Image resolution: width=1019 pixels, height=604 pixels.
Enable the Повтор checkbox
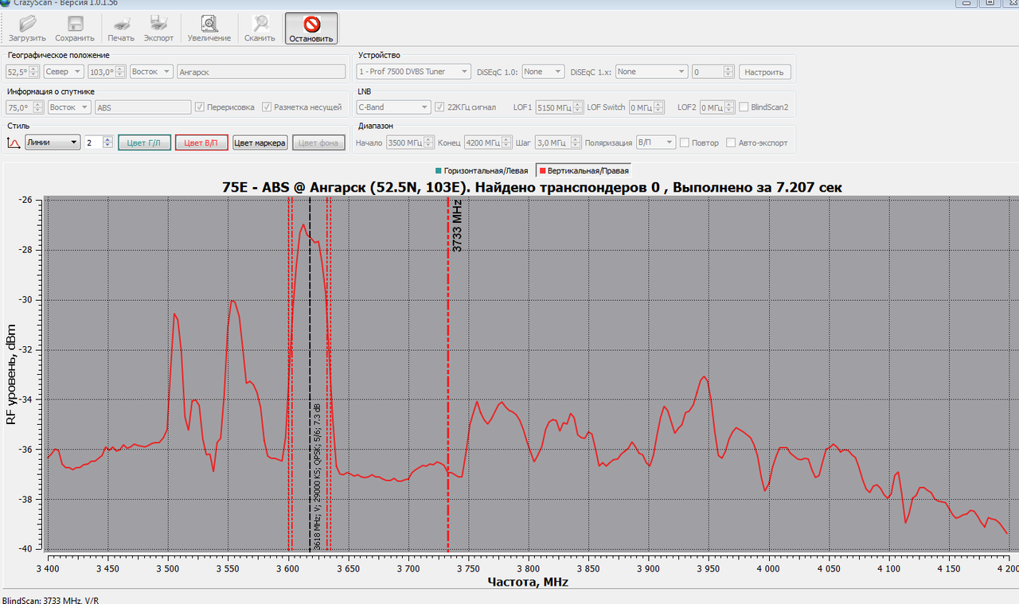[x=684, y=142]
